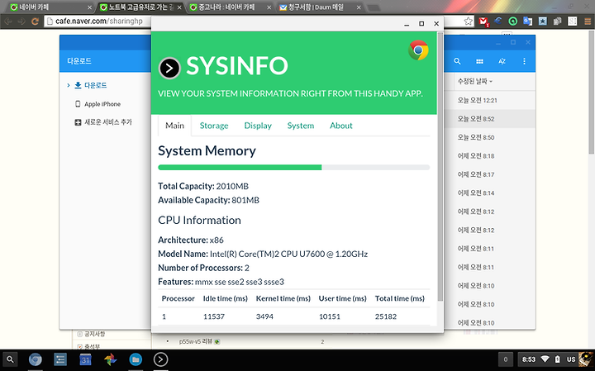Open the Storage tab in SYSINFO

point(214,126)
